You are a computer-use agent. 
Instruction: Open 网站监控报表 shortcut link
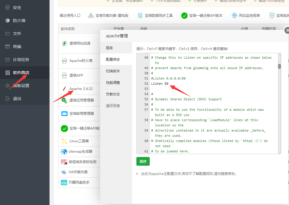pos(249,16)
